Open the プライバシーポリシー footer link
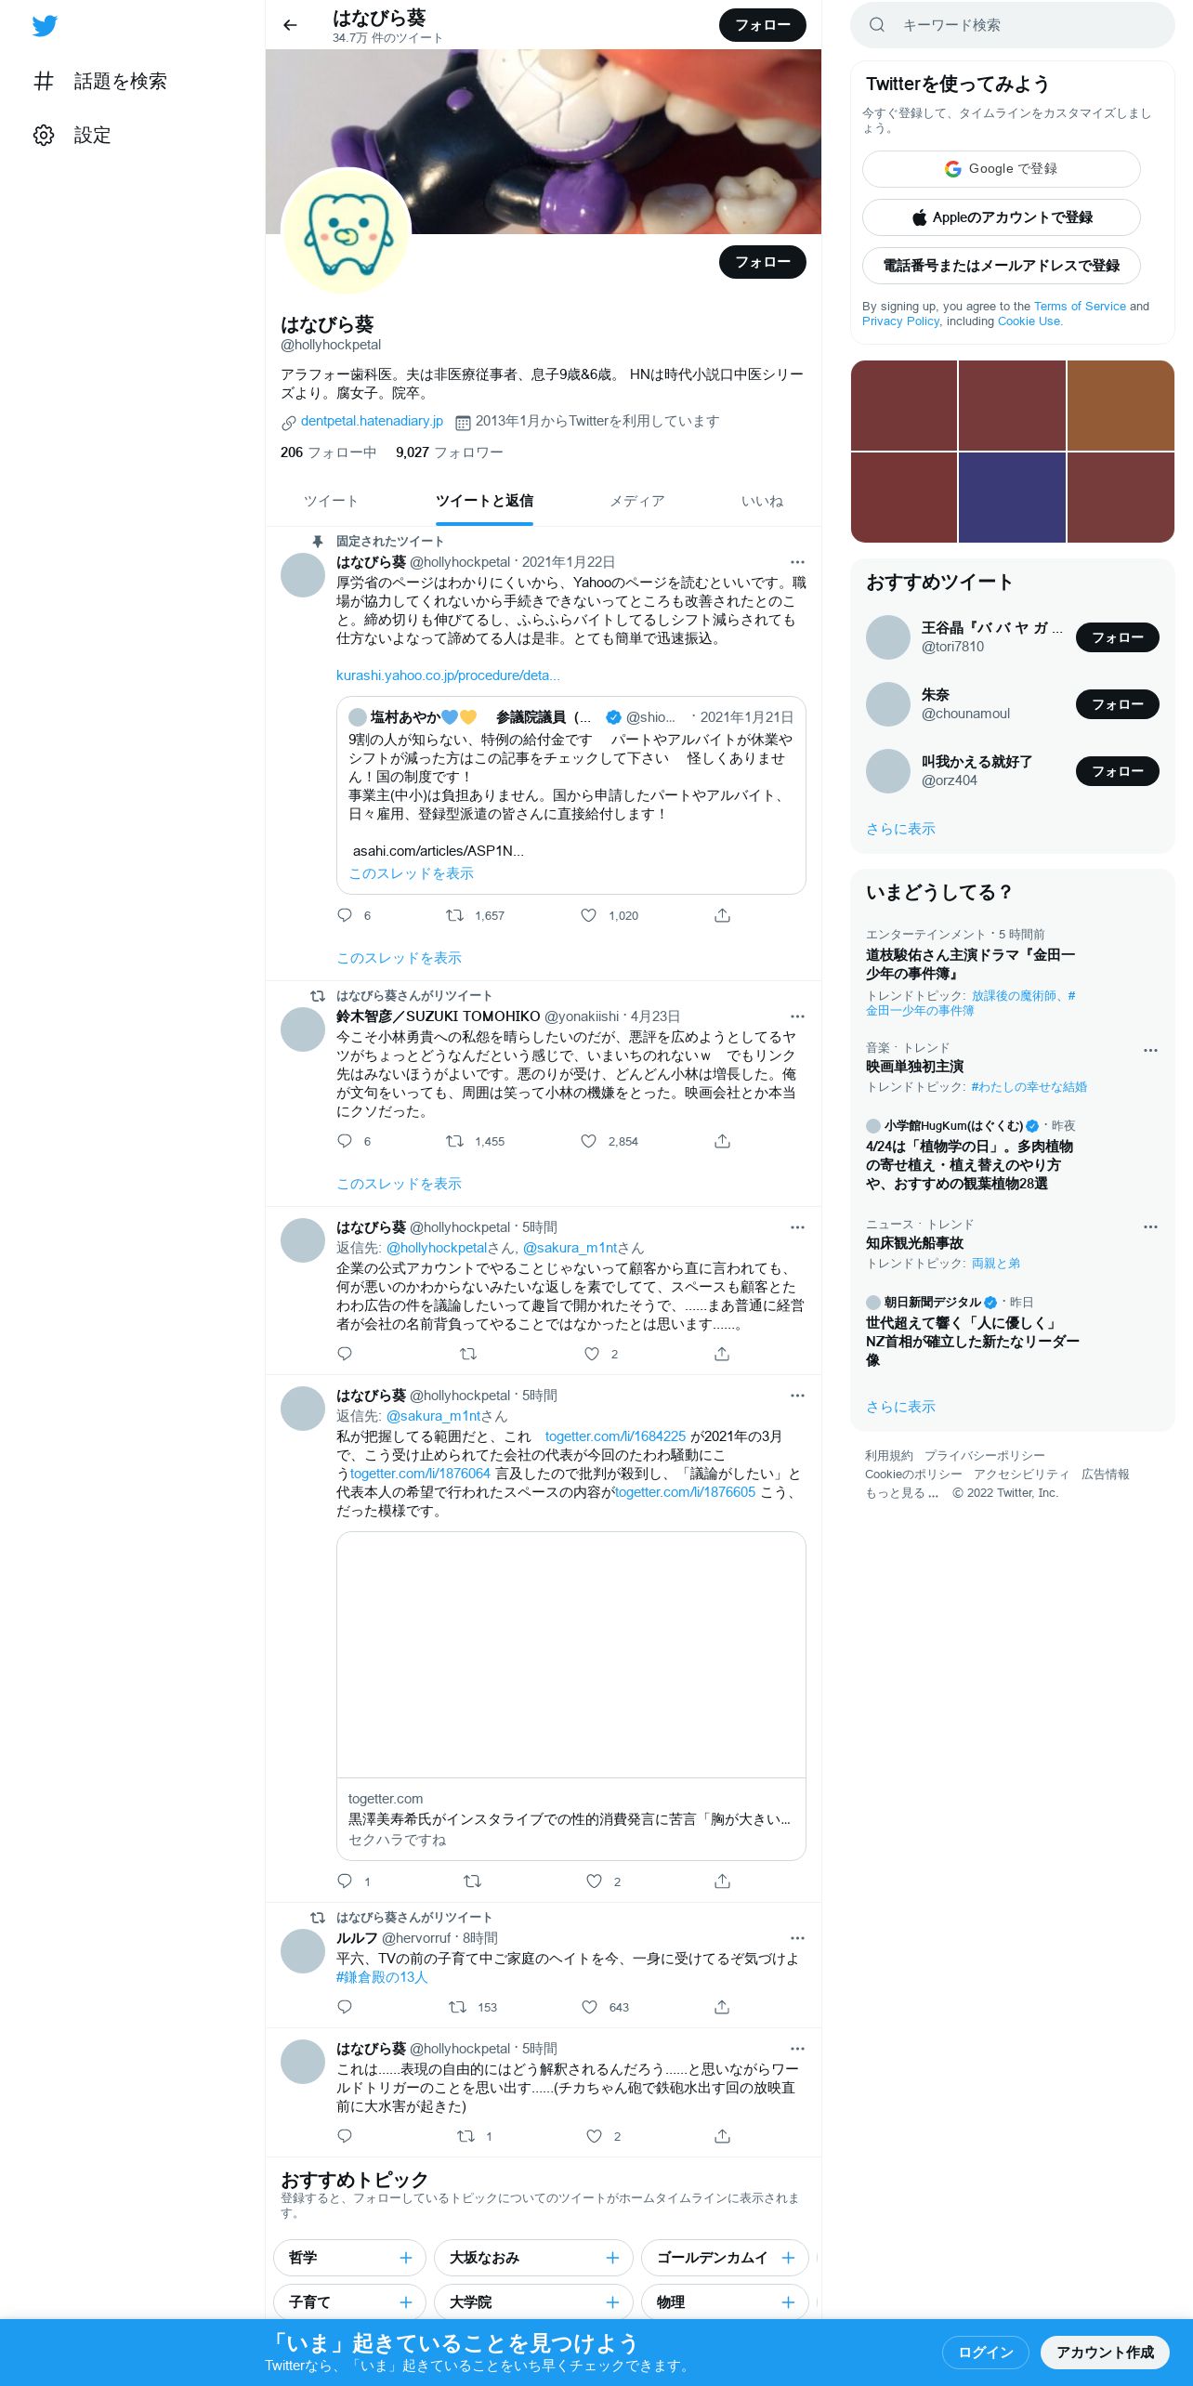This screenshot has width=1193, height=2386. 984,1456
